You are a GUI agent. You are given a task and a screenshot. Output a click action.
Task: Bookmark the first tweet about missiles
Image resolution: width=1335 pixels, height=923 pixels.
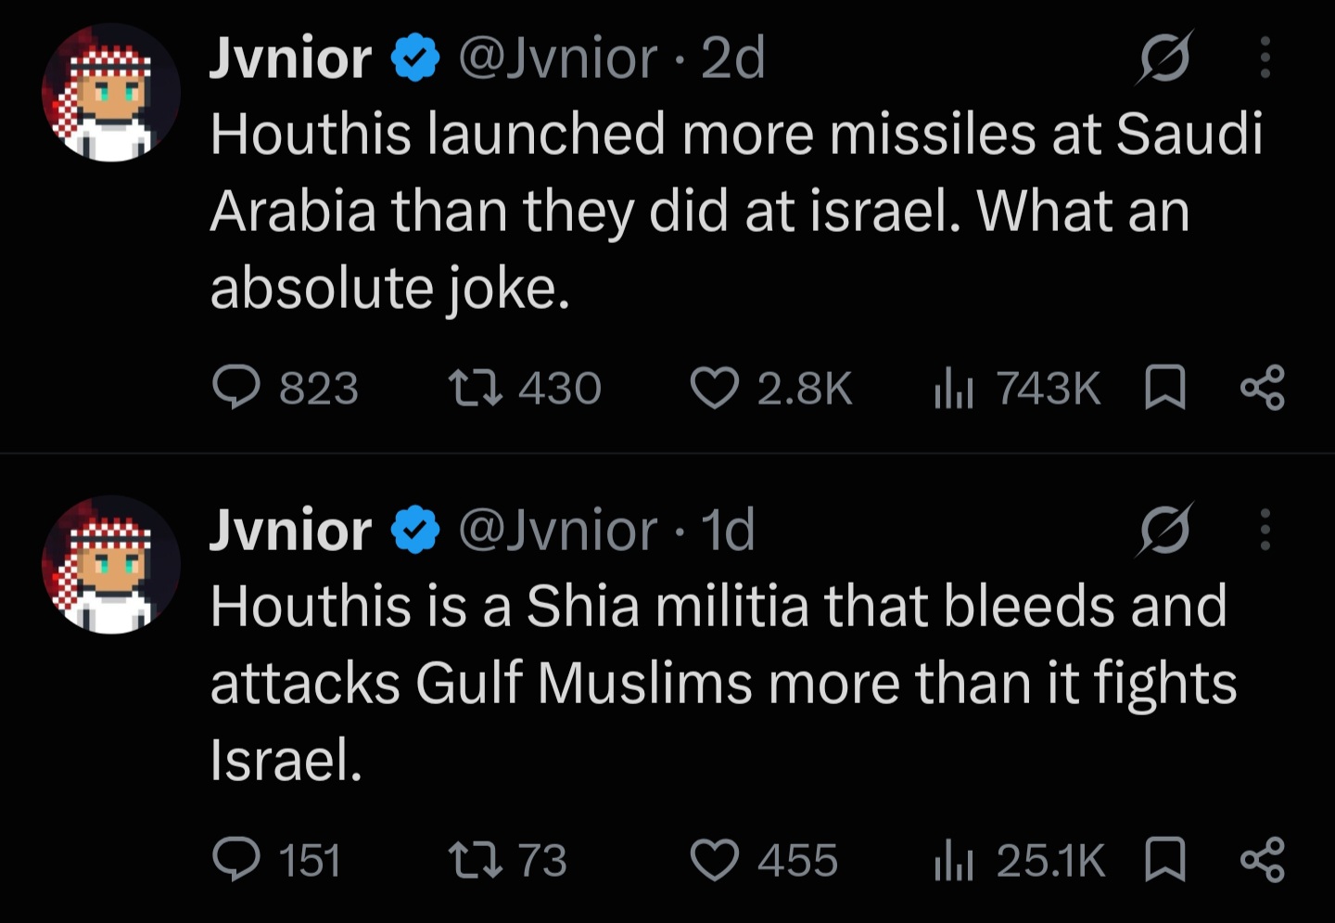(x=1165, y=388)
